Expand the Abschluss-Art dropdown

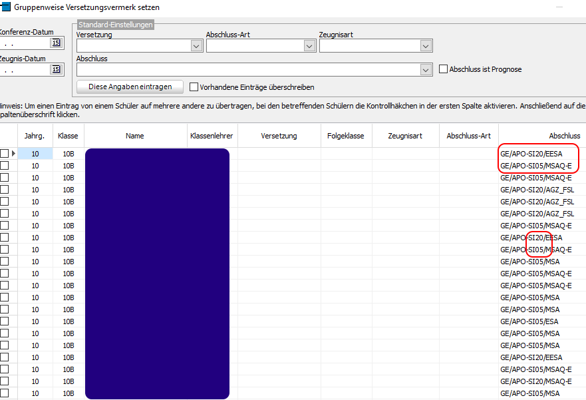[x=309, y=46]
